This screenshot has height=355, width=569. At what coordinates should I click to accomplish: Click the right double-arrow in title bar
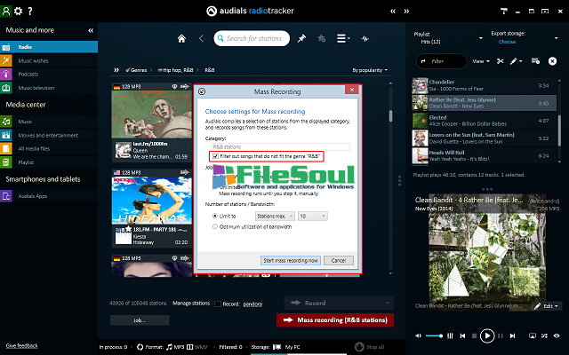406,12
